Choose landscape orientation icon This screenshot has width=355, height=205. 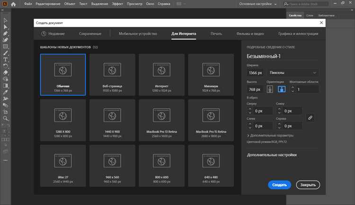coord(282,89)
